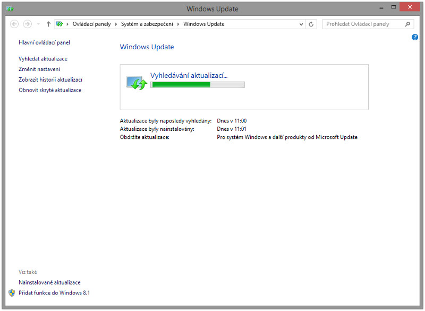Image resolution: width=425 pixels, height=311 pixels.
Task: Expand the chevron after Systém a zabezpečení
Action: (178, 24)
